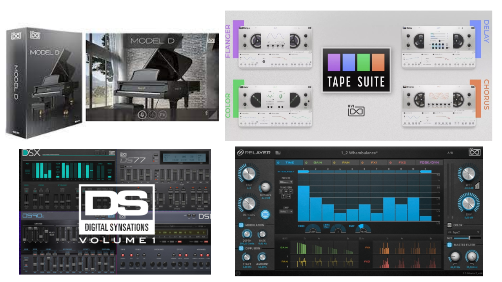Toggle the TIME tab power button
502x282 pixels.
[278, 163]
